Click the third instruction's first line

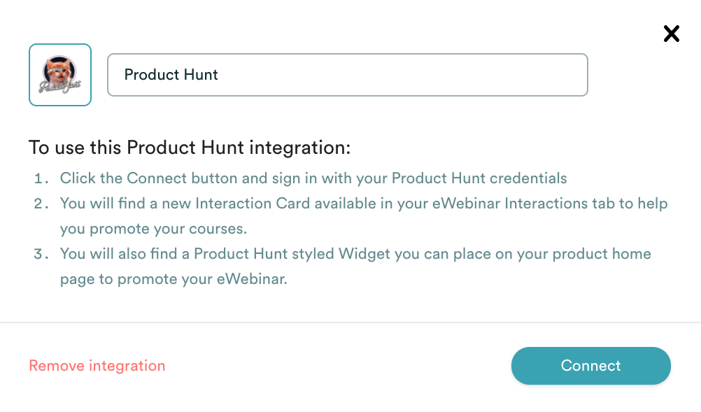355,253
